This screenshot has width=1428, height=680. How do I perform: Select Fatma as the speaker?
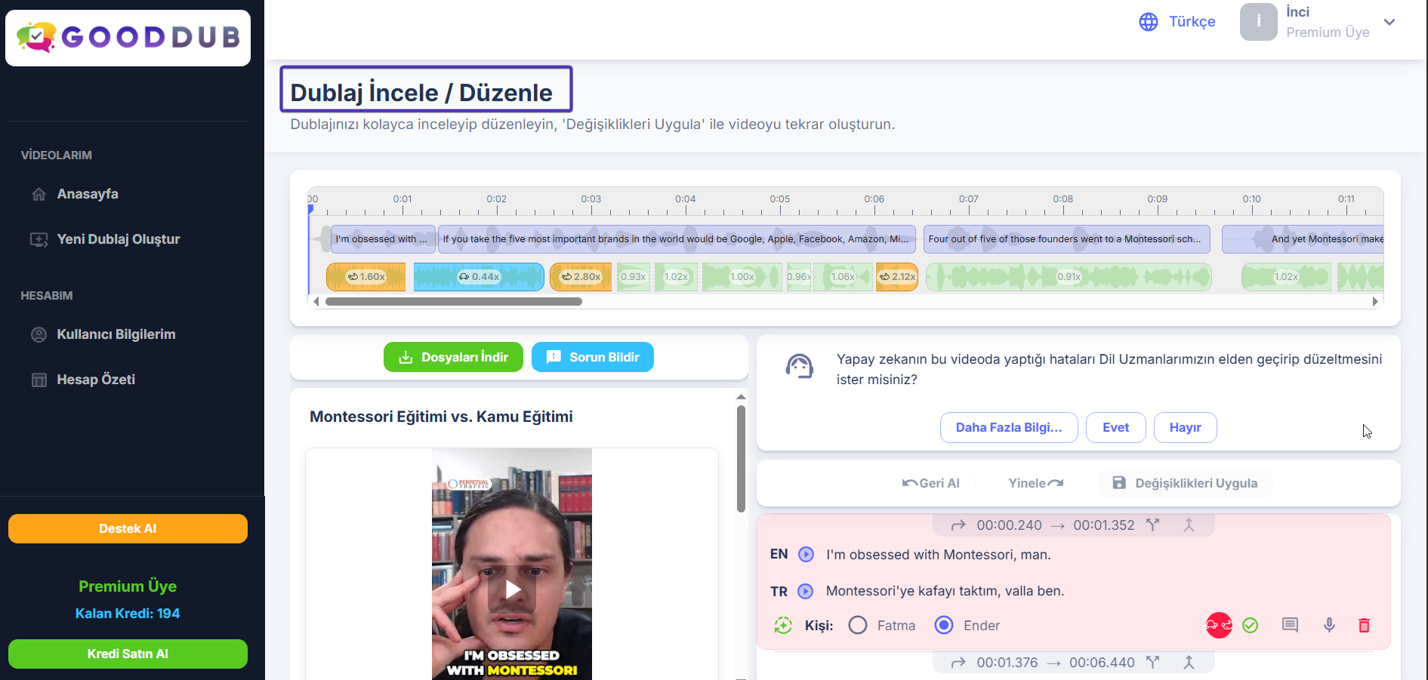(858, 625)
